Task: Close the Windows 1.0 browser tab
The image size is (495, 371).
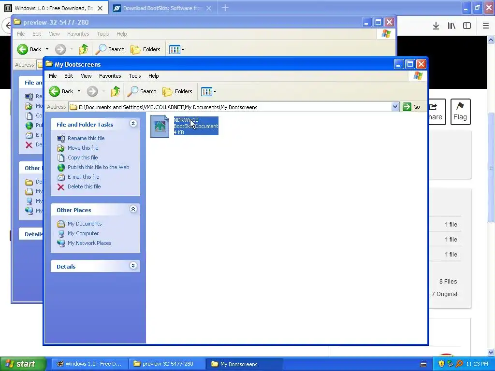Action: [100, 8]
